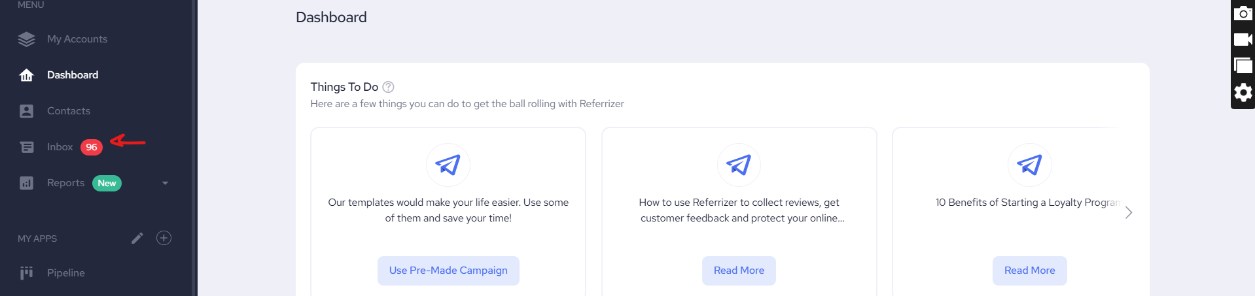The height and width of the screenshot is (296, 1255).
Task: Go to Contacts in the sidebar
Action: [x=69, y=111]
